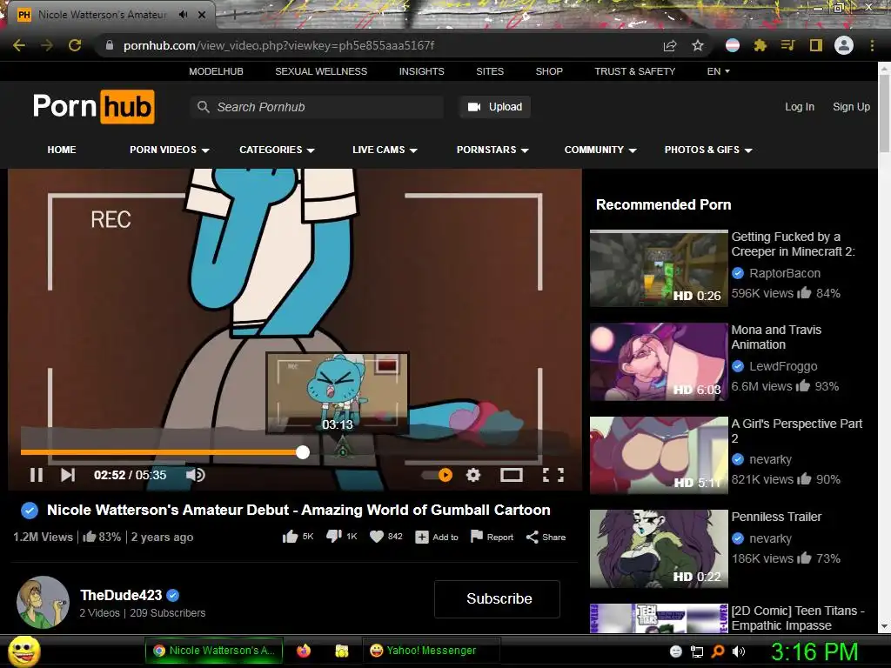Screen dimensions: 891x668
Task: Click the page vertical scrollbar
Action: click(x=884, y=114)
